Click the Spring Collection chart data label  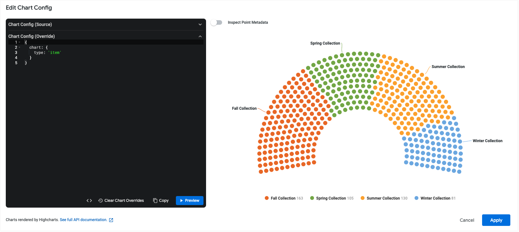[325, 43]
